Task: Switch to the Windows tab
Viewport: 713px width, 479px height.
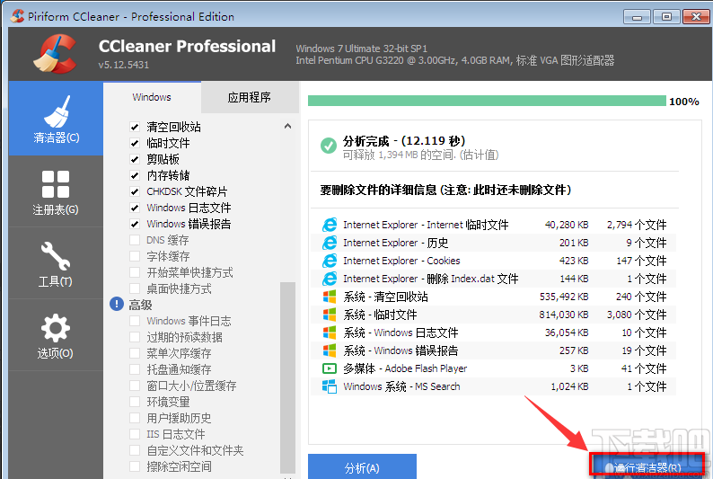Action: [152, 97]
